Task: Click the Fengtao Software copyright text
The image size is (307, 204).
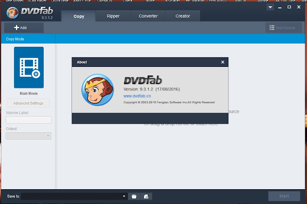Action: click(169, 102)
